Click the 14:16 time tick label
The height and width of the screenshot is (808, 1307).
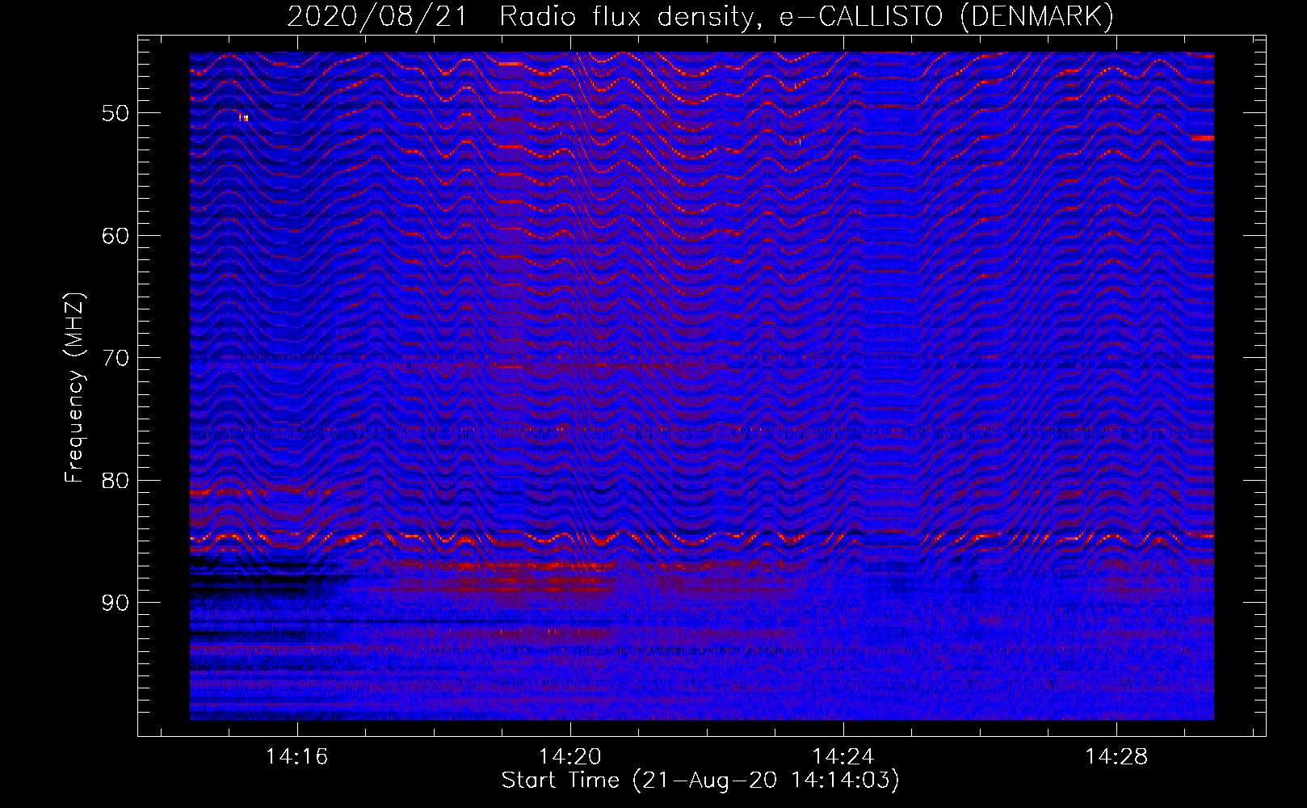click(x=296, y=757)
